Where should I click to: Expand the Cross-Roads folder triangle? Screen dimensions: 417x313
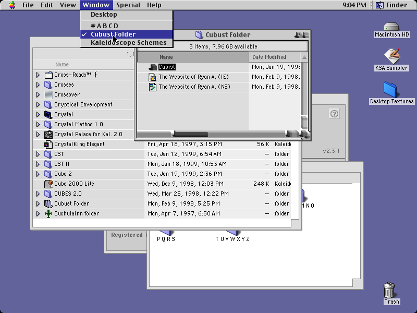point(38,75)
